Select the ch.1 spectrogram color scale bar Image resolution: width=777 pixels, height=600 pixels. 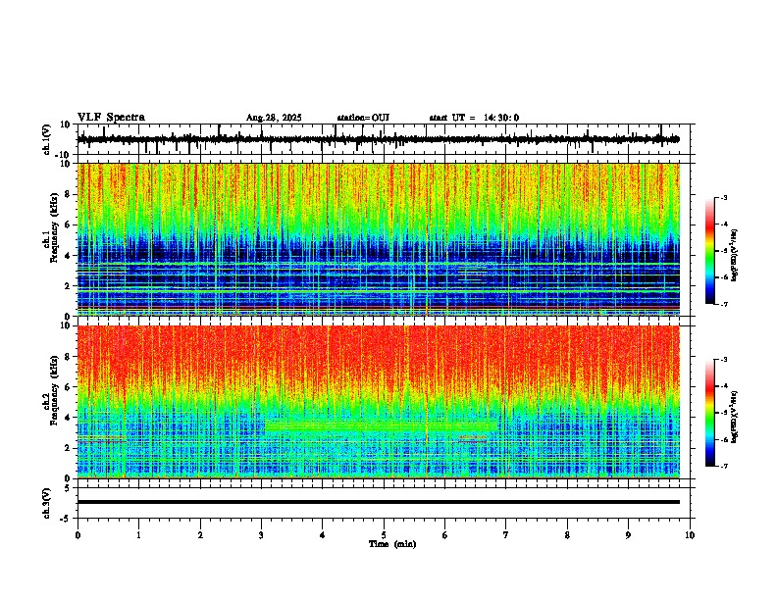710,251
